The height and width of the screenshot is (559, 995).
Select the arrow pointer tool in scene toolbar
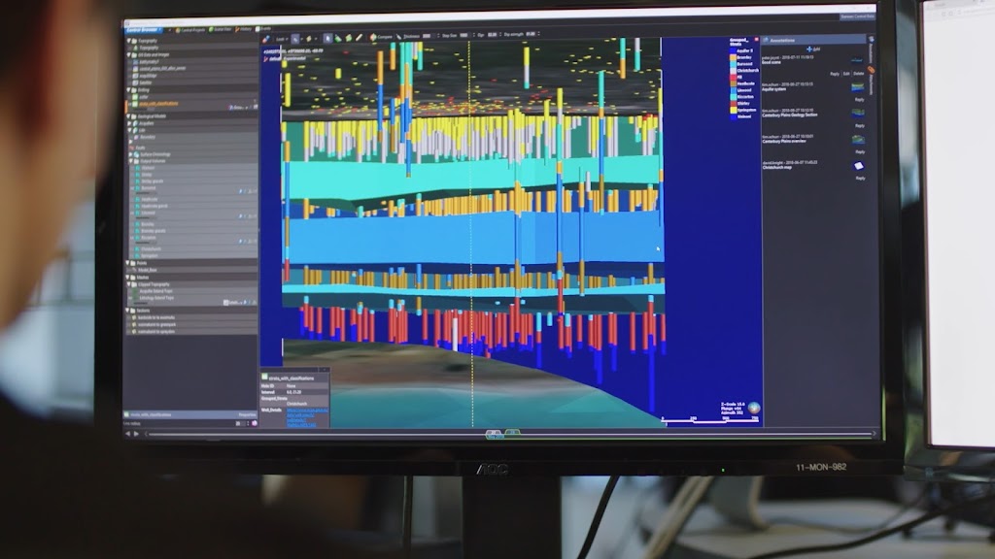click(327, 39)
